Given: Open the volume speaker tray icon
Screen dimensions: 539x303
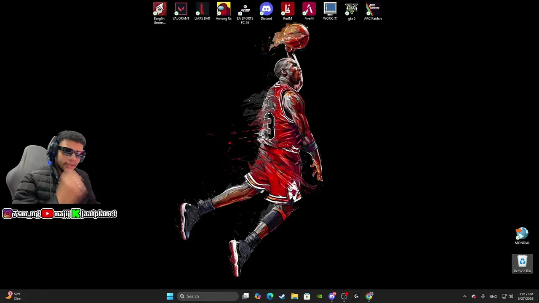Looking at the screenshot, I should 511,296.
